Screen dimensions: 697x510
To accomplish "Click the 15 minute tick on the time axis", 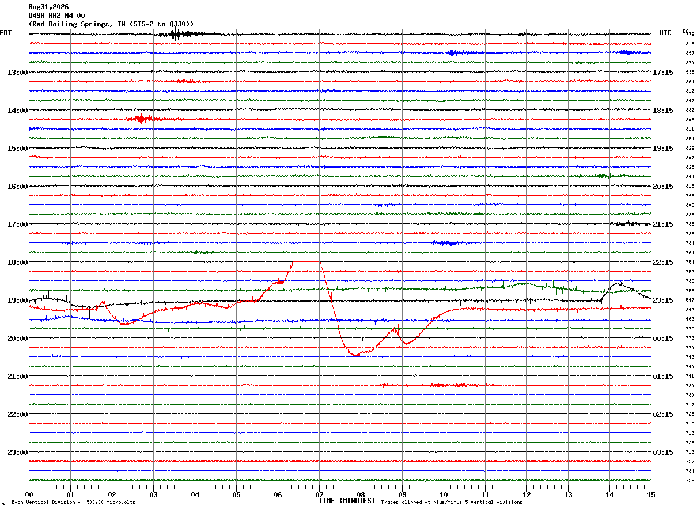I will tap(651, 494).
